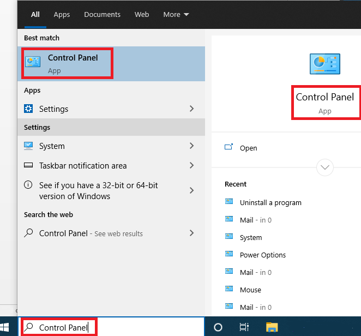The height and width of the screenshot is (336, 361).
Task: Click the icon beside System in Recent list
Action: pyautogui.click(x=229, y=237)
